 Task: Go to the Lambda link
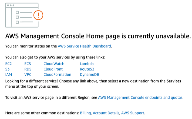pyautogui.click(x=87, y=64)
